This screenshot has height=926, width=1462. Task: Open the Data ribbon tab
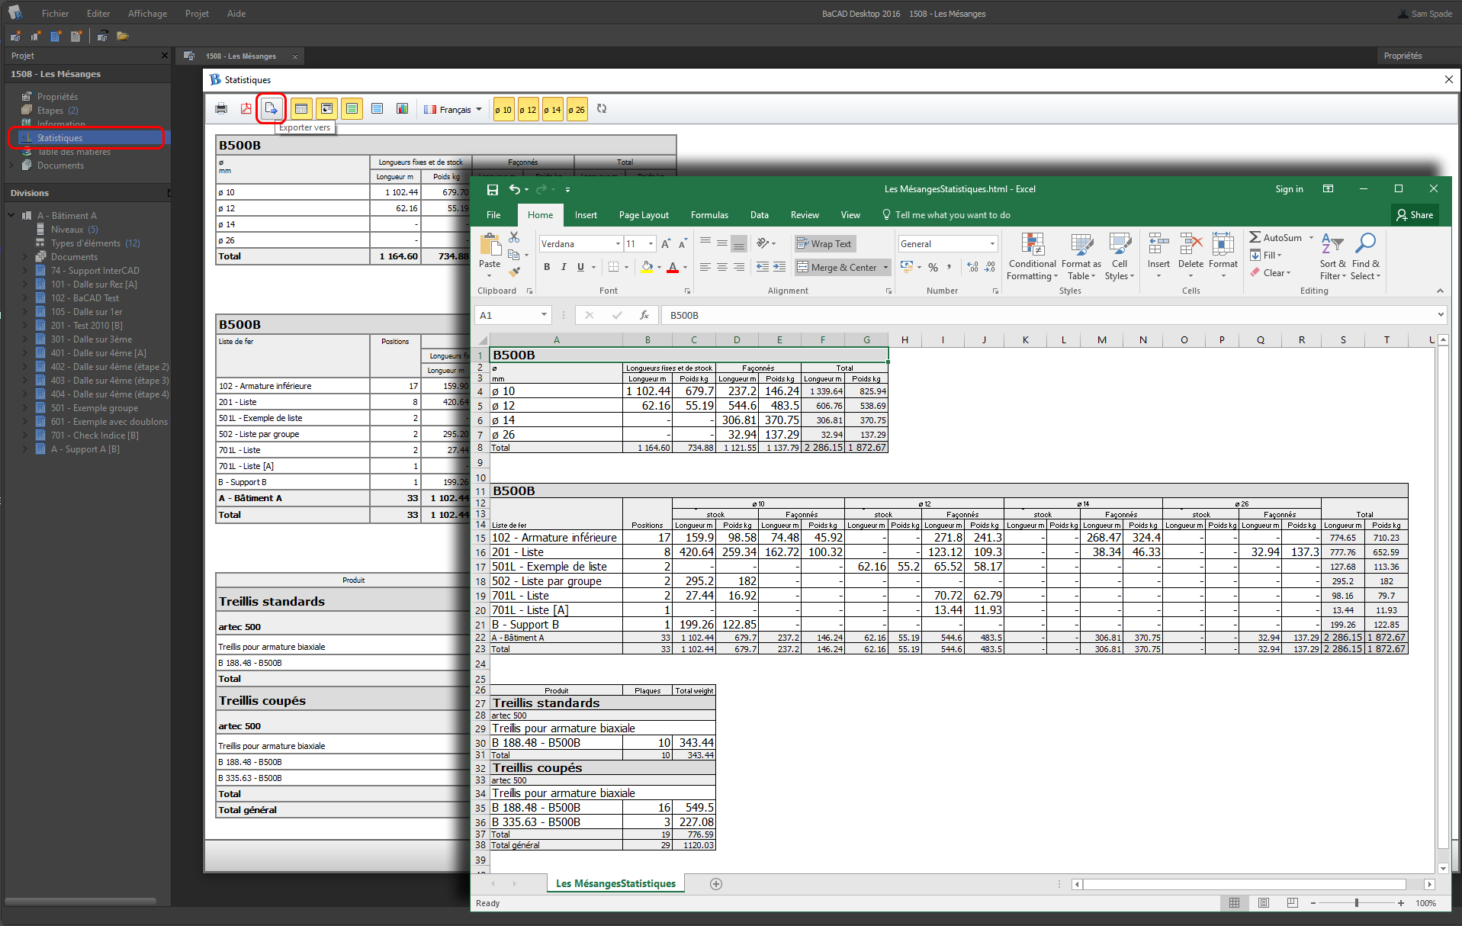[x=760, y=215]
